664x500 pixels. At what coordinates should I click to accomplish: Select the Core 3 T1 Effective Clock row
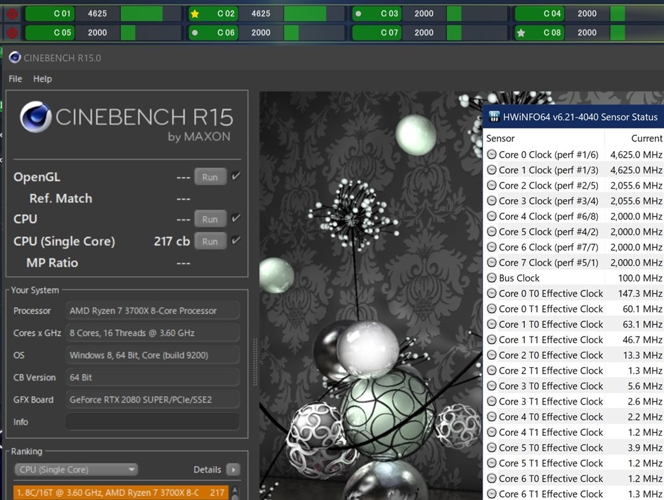[x=573, y=401]
